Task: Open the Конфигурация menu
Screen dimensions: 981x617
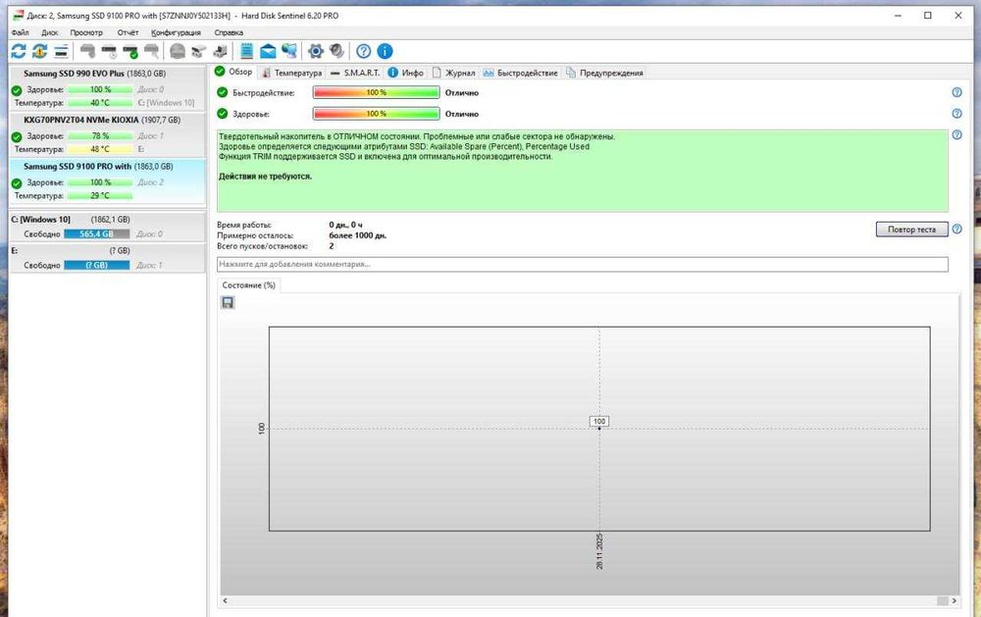Action: [176, 32]
